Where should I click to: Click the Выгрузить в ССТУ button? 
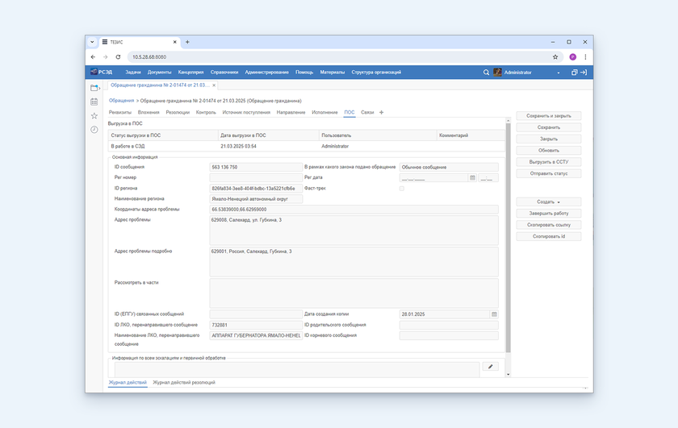548,162
